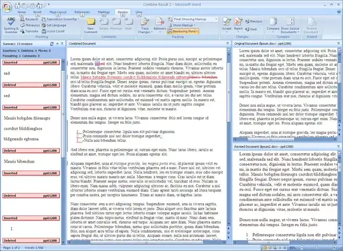
Task: Click the Save icon in quick access toolbar
Action: (18, 5)
